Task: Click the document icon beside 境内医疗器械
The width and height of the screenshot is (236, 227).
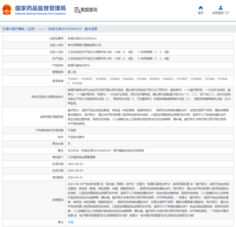Action: [4, 29]
